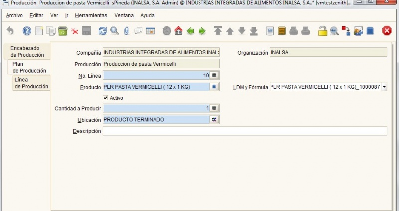
Task: Open the requests icon beside workflows
Action: tap(358, 31)
